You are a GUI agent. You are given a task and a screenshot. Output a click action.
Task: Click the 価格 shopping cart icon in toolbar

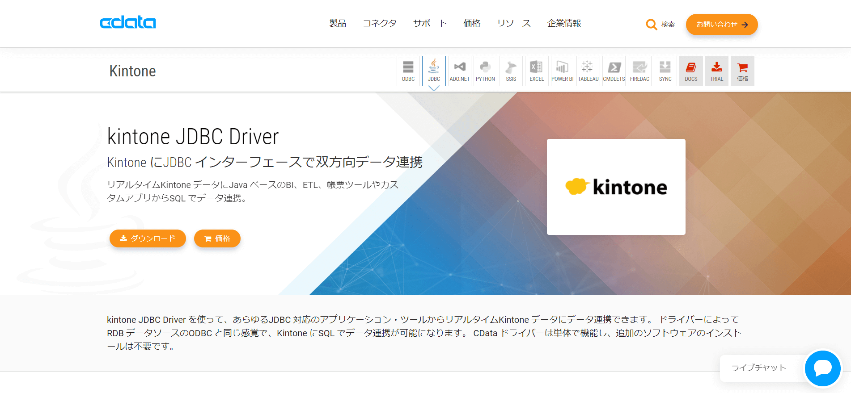click(x=742, y=71)
